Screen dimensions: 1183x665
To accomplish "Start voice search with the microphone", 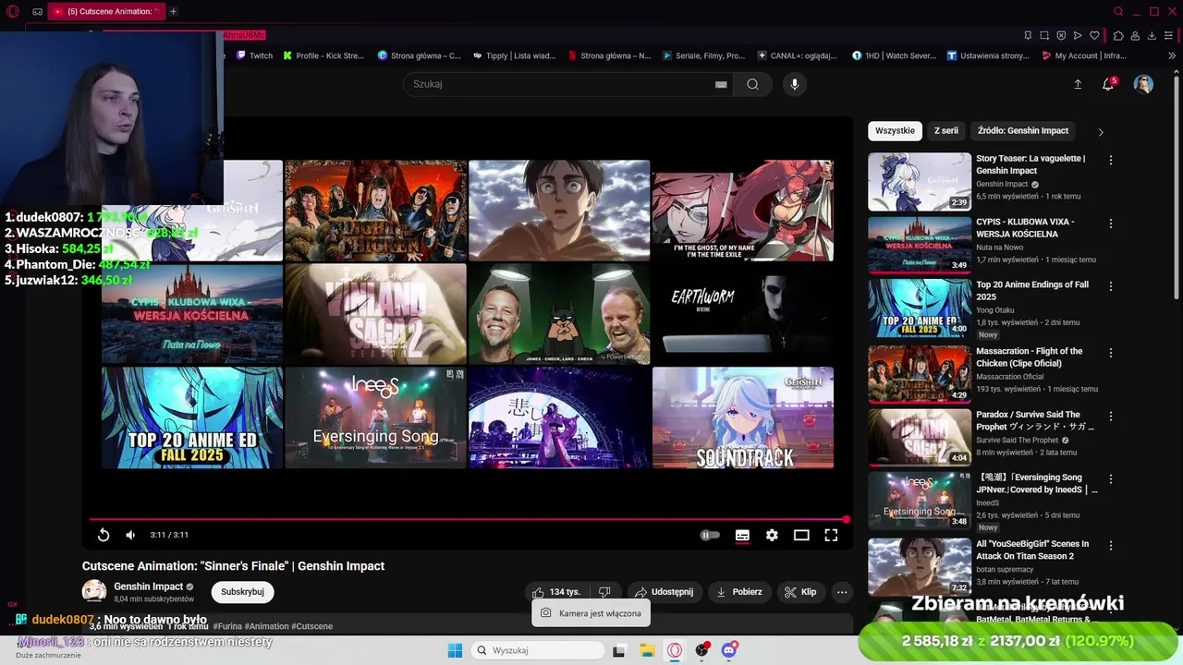I will pyautogui.click(x=794, y=84).
